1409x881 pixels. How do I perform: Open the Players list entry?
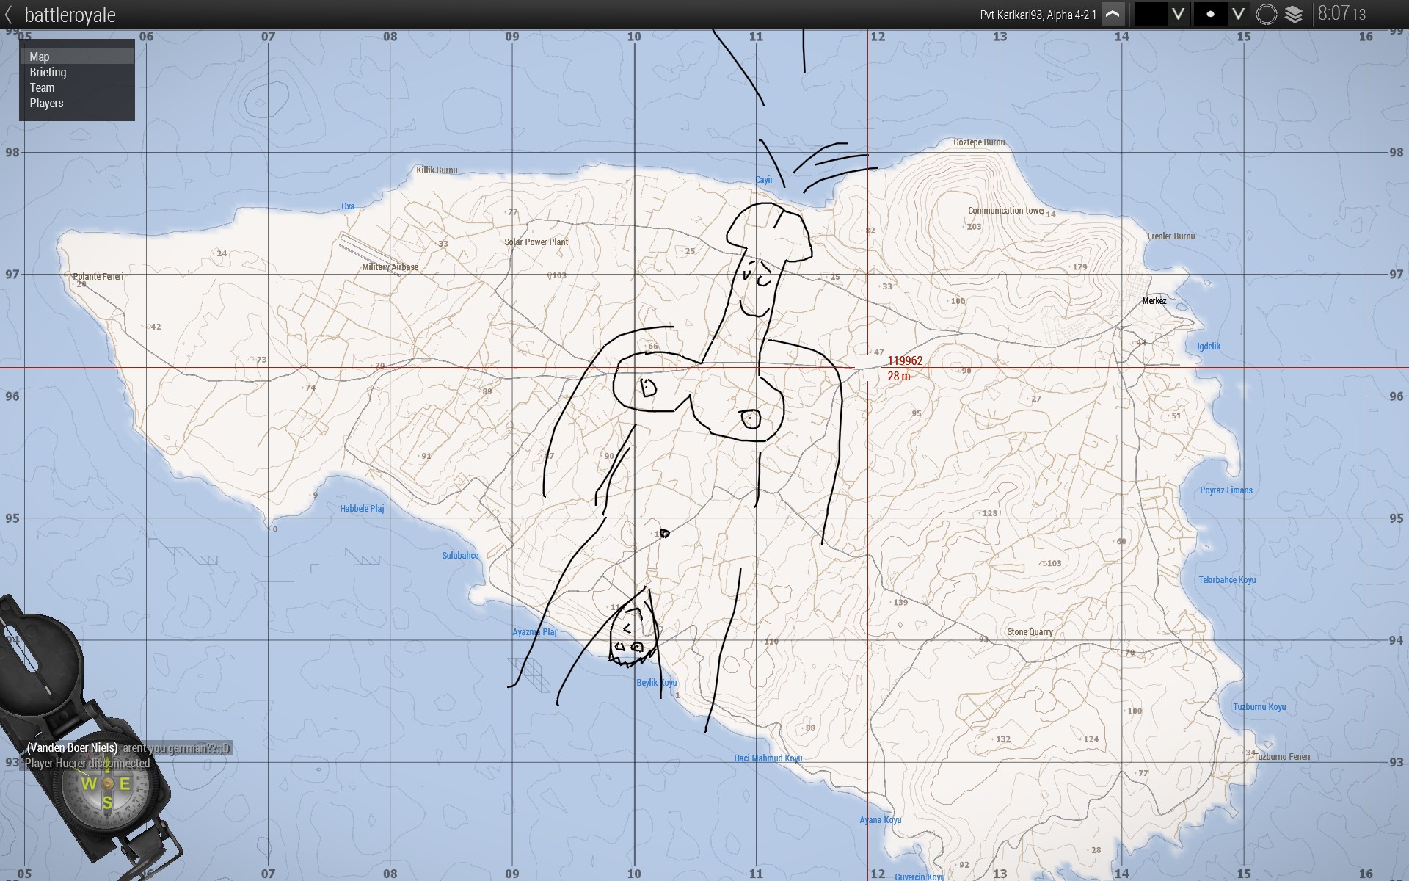pos(46,103)
